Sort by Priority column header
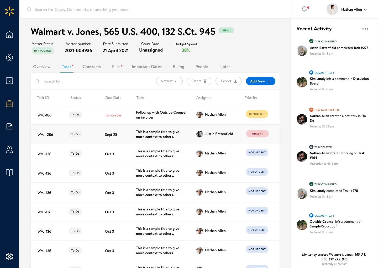The image size is (378, 268). pos(251,98)
